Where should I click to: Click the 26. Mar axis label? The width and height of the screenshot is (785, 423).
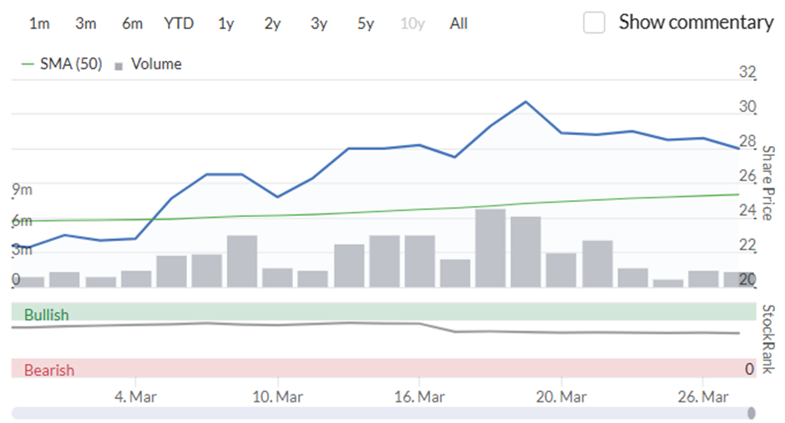703,397
